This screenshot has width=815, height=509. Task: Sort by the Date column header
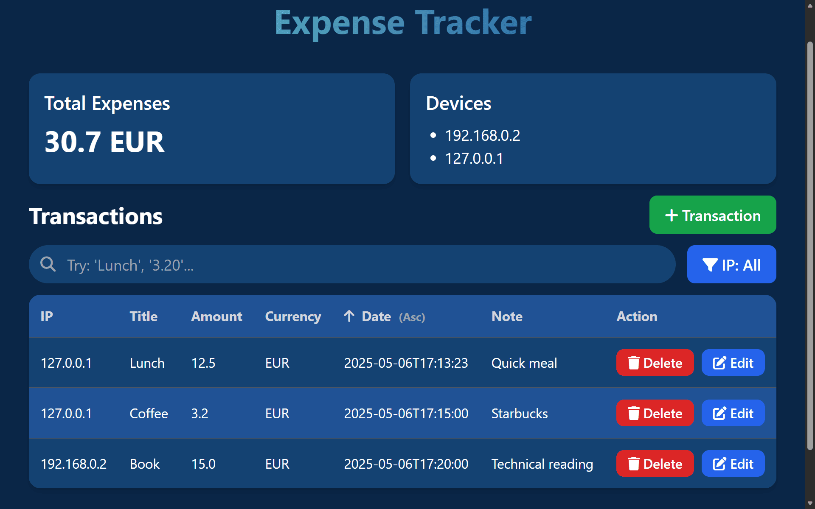coord(384,316)
